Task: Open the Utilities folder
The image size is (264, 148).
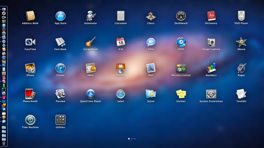Action: [x=60, y=120]
